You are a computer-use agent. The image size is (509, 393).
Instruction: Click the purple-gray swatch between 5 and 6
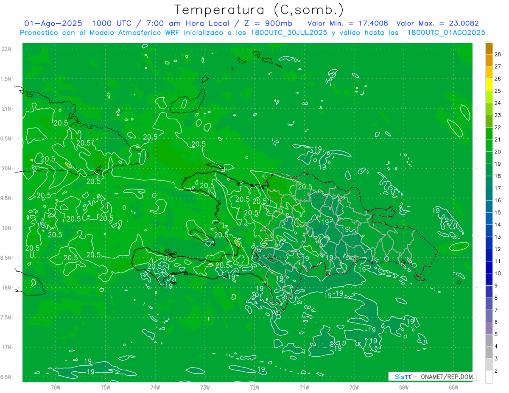489,328
